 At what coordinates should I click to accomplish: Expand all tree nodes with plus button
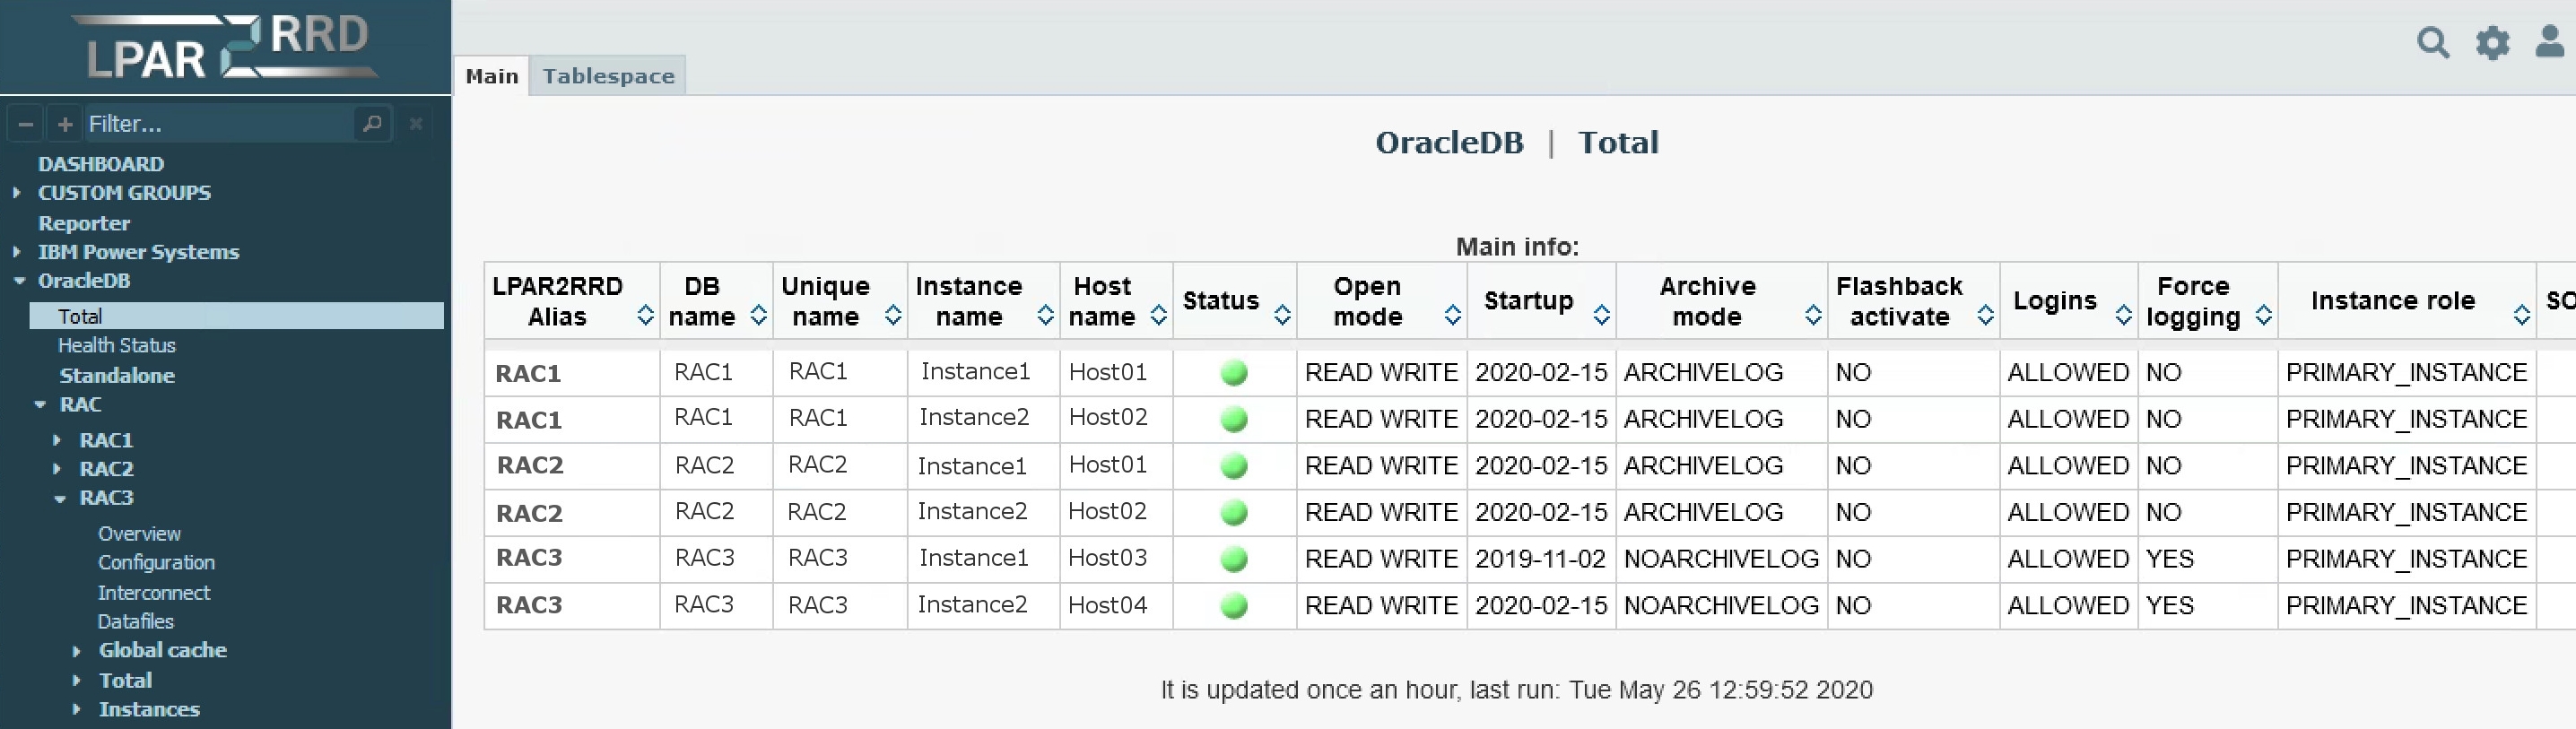pos(65,124)
